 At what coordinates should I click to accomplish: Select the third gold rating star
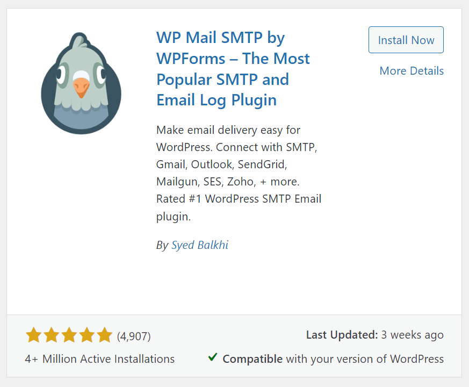point(69,335)
